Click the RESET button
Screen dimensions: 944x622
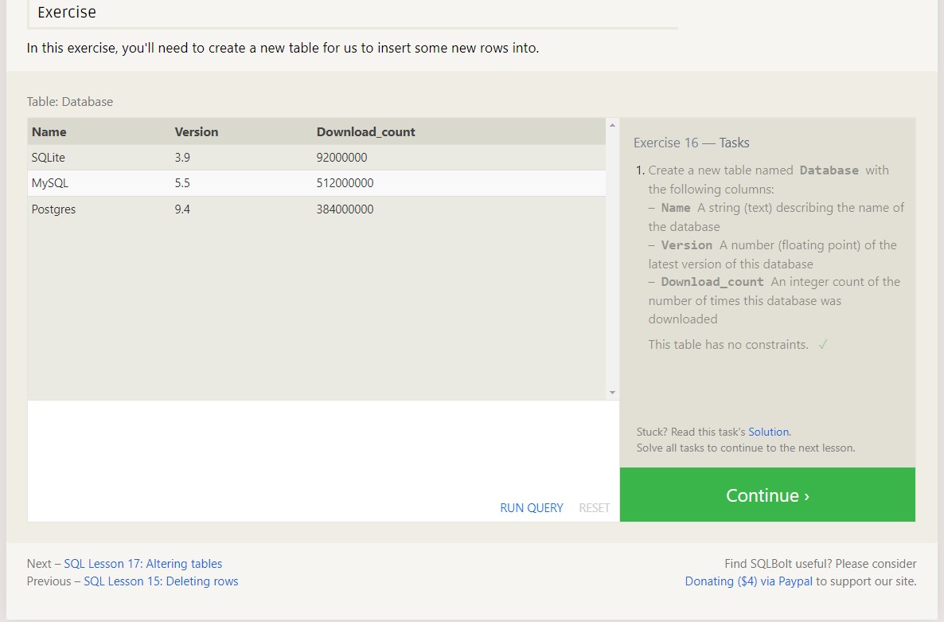coord(595,507)
